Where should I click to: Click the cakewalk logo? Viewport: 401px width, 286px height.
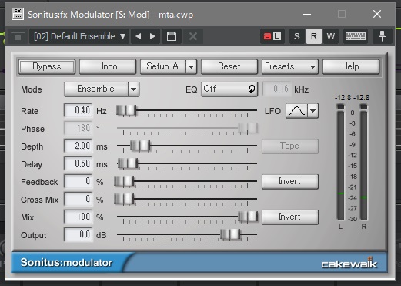point(349,264)
